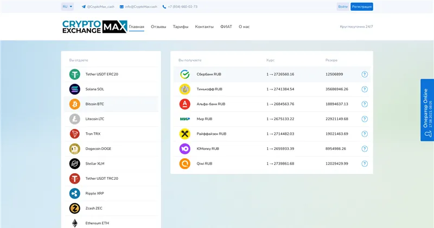Click the +7 (934) 660-02-73 phone link

pyautogui.click(x=183, y=6)
